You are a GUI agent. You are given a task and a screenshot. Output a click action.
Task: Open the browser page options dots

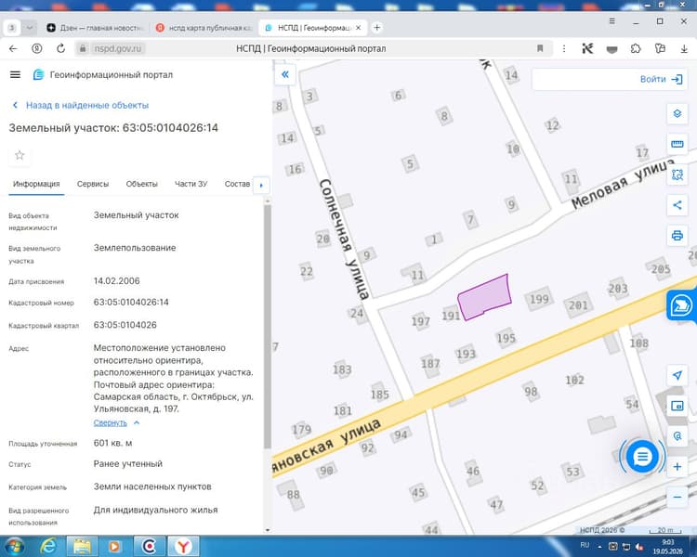point(564,48)
